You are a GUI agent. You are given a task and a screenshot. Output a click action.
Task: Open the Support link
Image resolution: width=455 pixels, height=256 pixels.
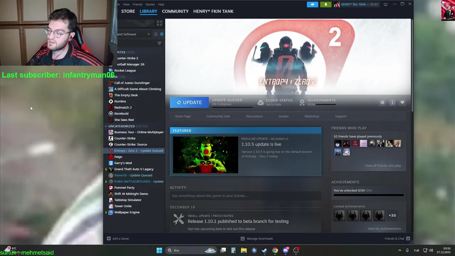pos(341,116)
